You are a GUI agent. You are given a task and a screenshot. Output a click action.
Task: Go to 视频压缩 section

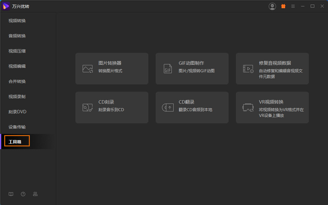[17, 51]
